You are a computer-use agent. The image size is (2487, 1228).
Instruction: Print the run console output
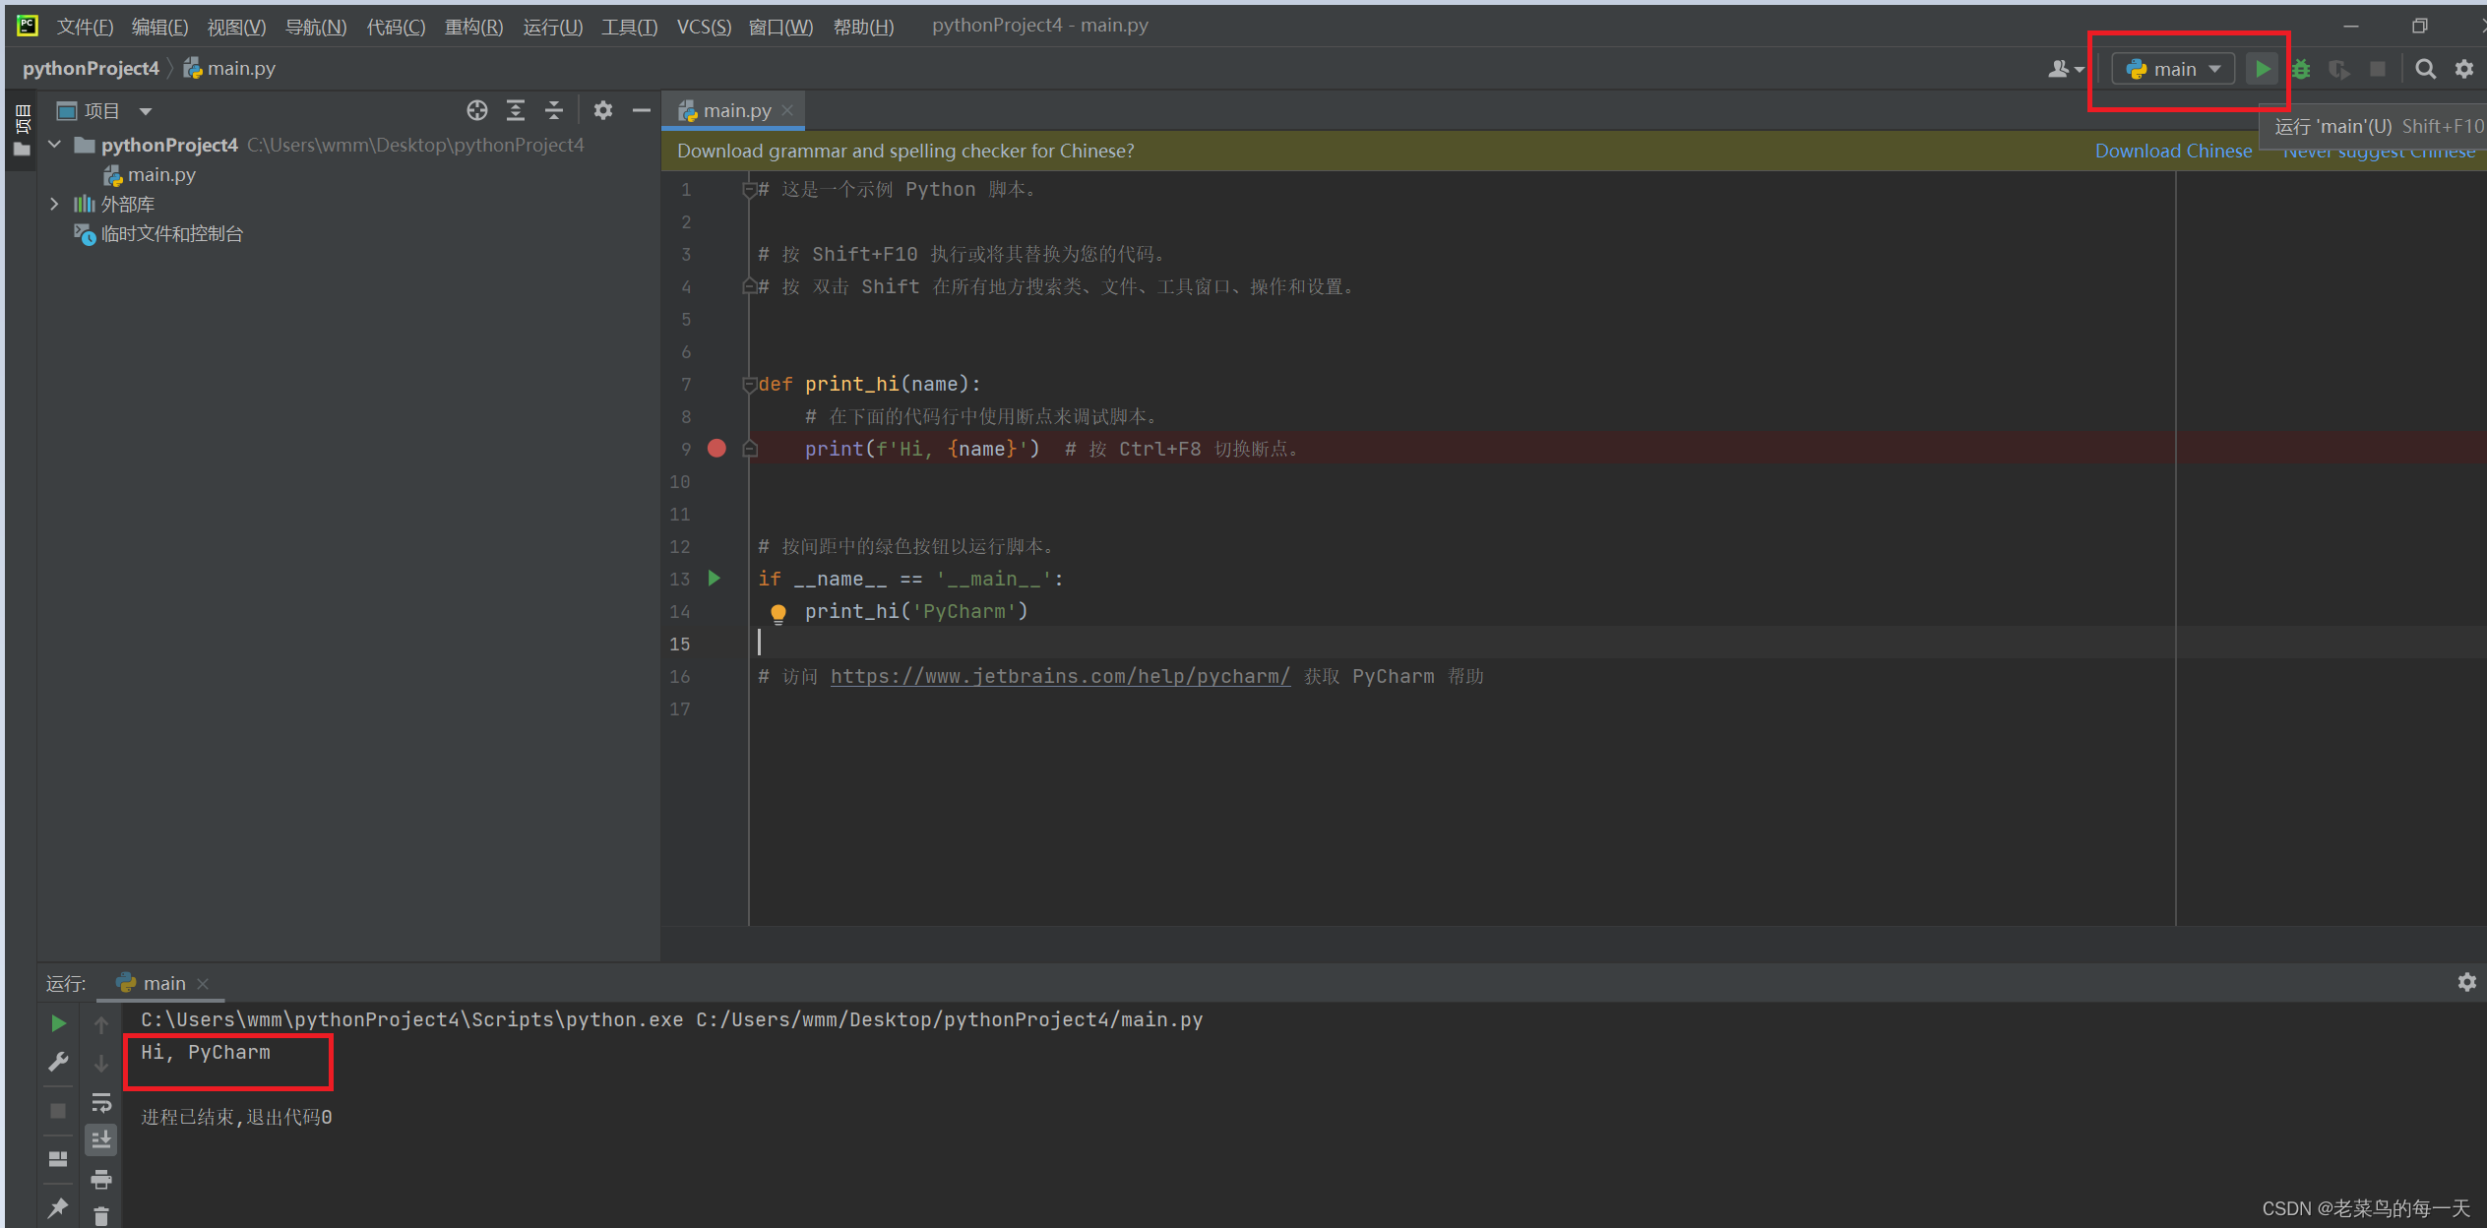101,1179
